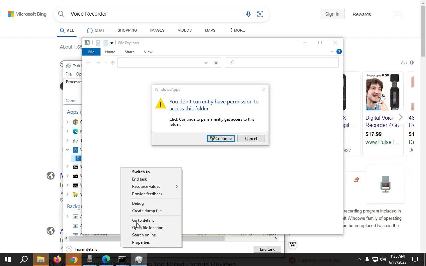Click the left scroll arrow in Task Manager
The height and width of the screenshot is (266, 426).
(67, 238)
